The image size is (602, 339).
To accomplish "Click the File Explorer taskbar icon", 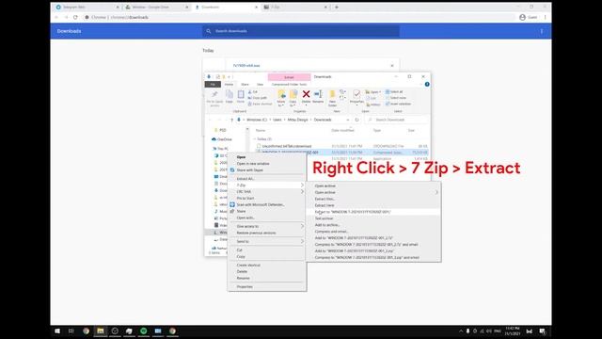I will [x=101, y=331].
